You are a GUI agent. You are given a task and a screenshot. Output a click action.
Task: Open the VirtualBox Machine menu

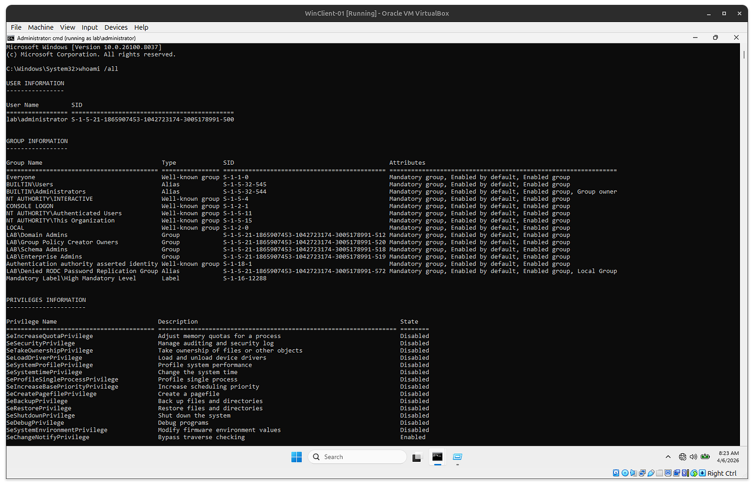[40, 27]
